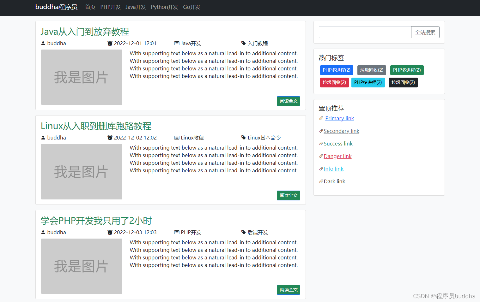Click category icon beside Linux教程 label

point(177,138)
